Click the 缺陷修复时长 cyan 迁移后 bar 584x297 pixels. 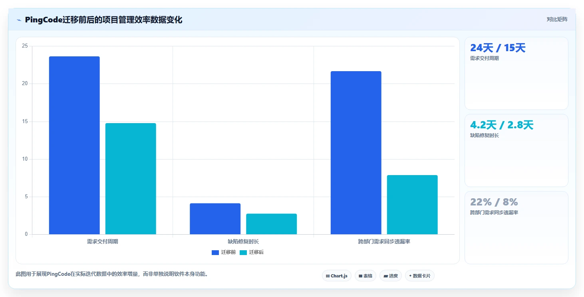click(271, 224)
